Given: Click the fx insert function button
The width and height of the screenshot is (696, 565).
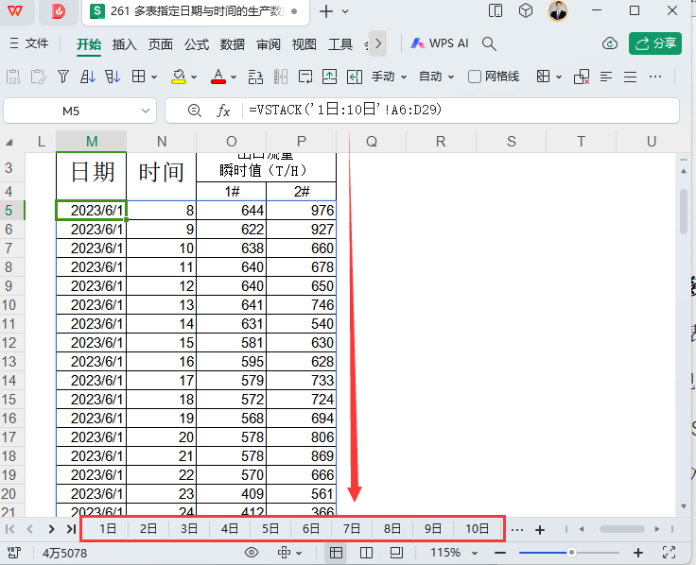Looking at the screenshot, I should tap(223, 111).
